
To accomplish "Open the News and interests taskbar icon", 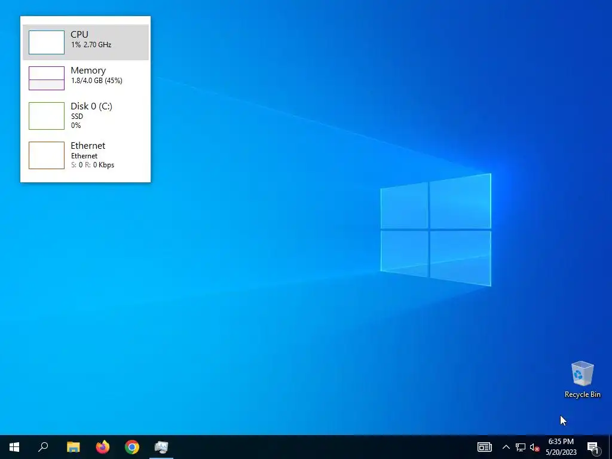I will point(484,447).
